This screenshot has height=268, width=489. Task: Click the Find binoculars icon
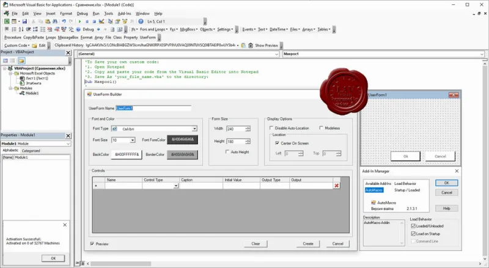tap(55, 21)
